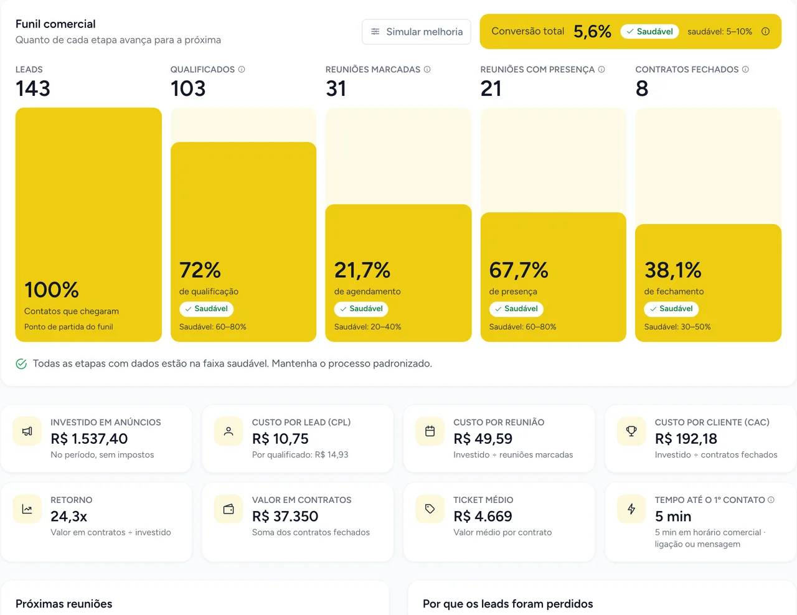Click the 21,7% value in Reuniões Marcadas bar
This screenshot has width=797, height=615.
[362, 270]
